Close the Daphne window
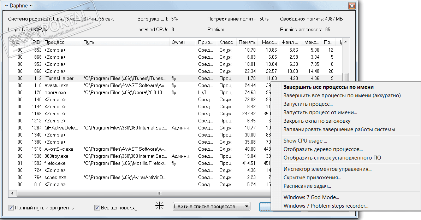Viewport: 421px width, 220px height. tap(352, 5)
